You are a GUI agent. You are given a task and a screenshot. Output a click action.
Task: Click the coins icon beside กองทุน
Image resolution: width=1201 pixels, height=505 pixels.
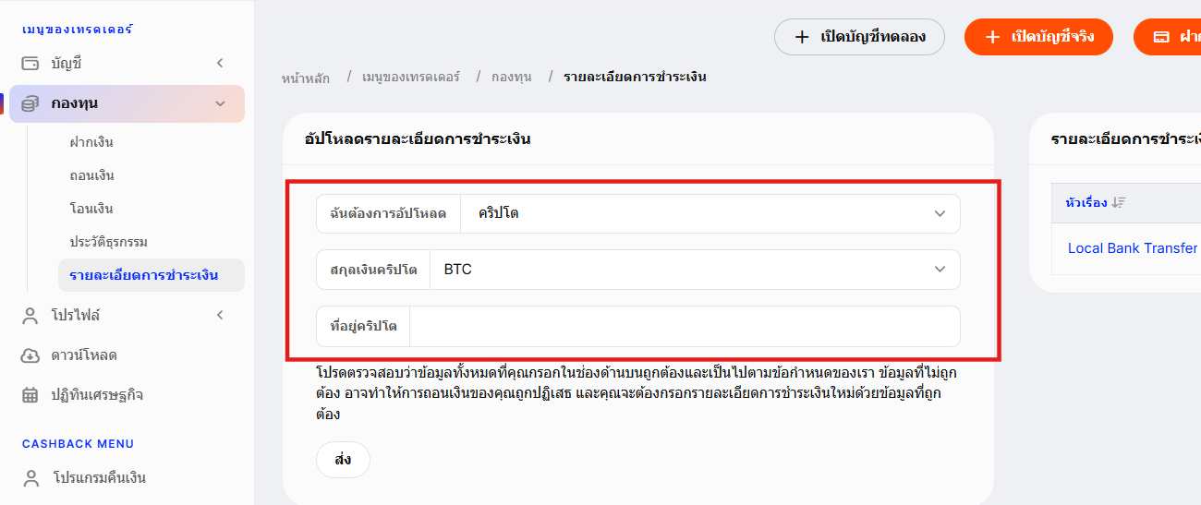point(30,103)
